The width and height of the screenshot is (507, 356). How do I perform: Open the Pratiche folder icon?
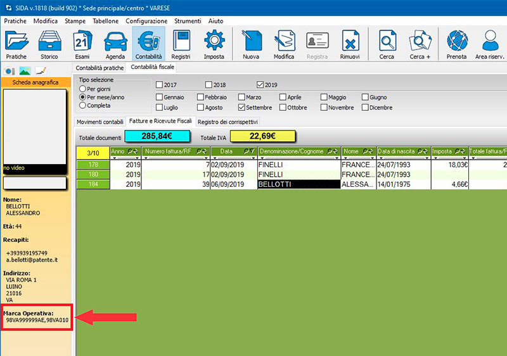click(16, 42)
